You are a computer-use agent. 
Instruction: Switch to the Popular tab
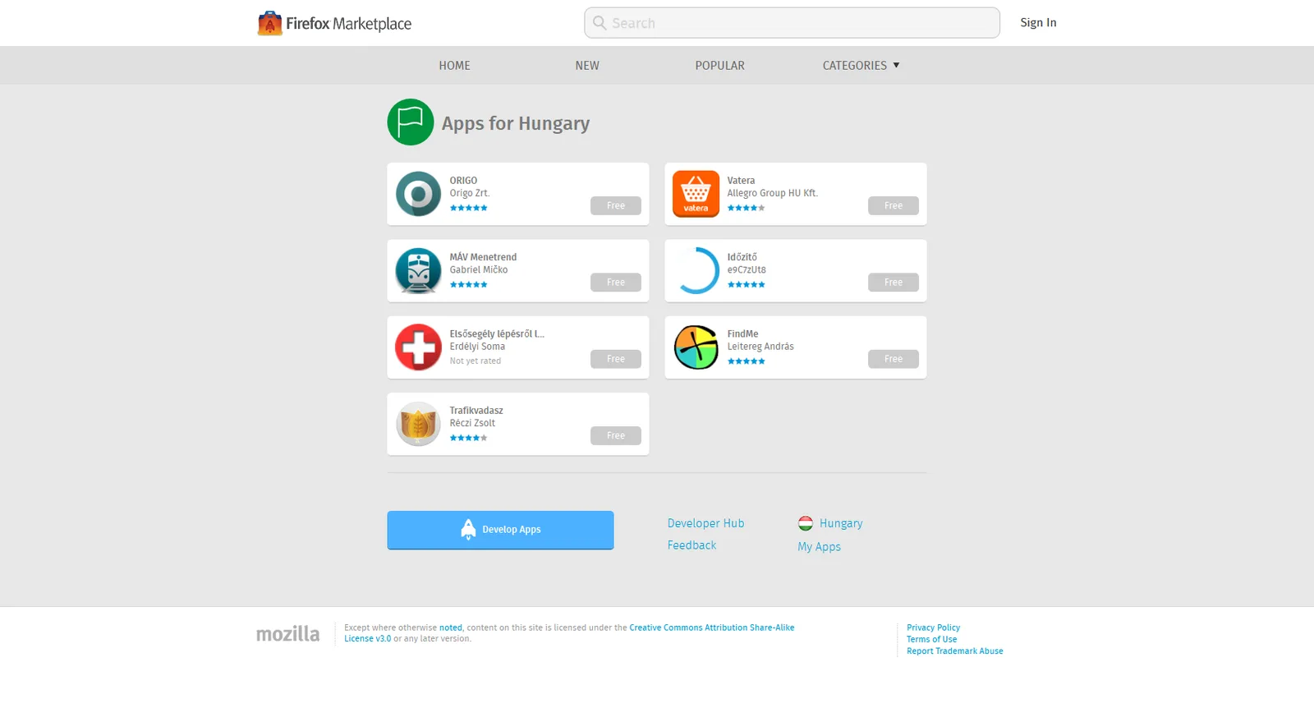point(719,66)
